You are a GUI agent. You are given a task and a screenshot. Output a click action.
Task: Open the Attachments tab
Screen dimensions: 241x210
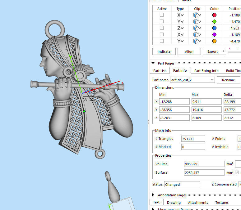pos(198,203)
